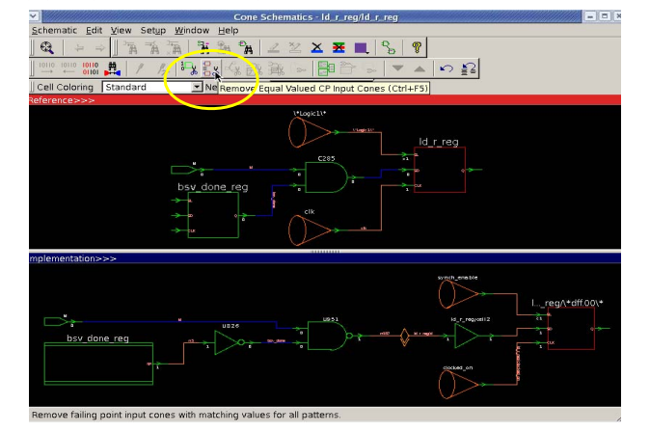Select bsv_done_reg block in Implementation schematic
The width and height of the screenshot is (650, 432).
click(98, 364)
